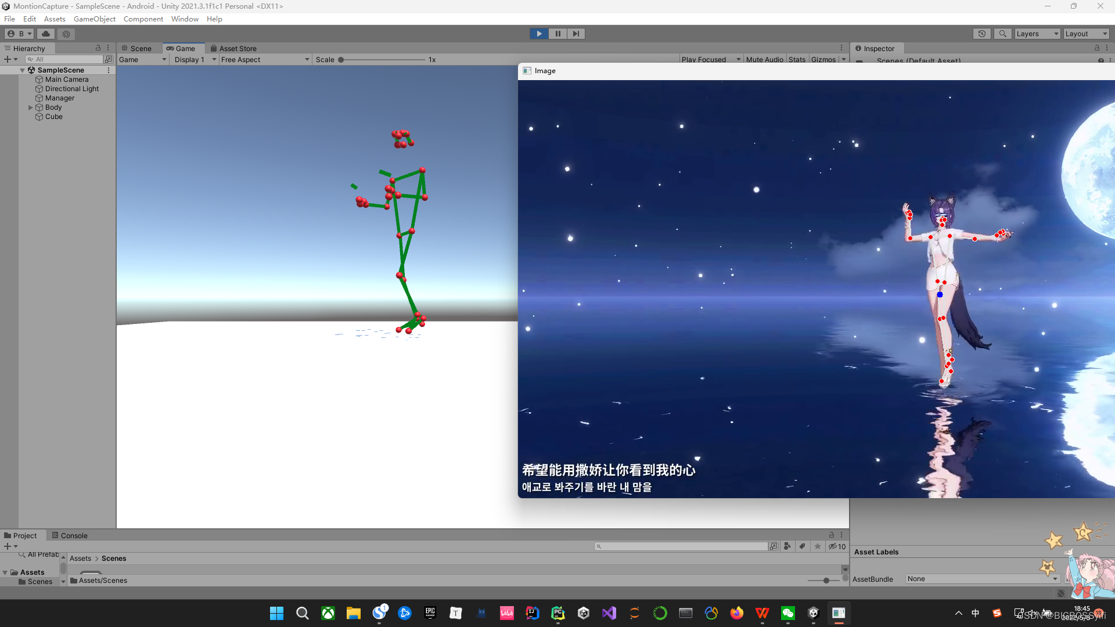
Task: Expand the Body object in the Hierarchy
Action: click(30, 107)
